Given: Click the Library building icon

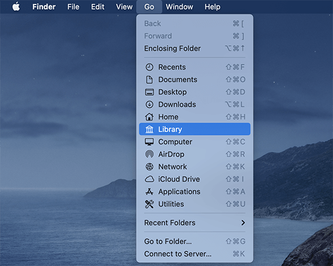Looking at the screenshot, I should 149,129.
